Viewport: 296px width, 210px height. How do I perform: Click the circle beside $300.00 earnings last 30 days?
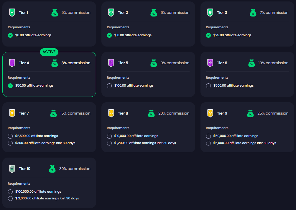coord(10,143)
